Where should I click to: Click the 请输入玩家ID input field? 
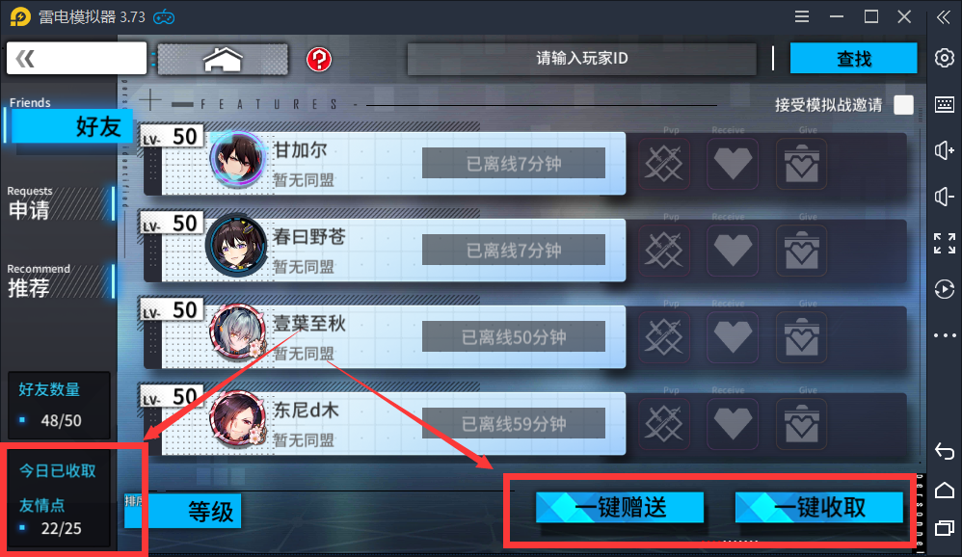(x=581, y=59)
